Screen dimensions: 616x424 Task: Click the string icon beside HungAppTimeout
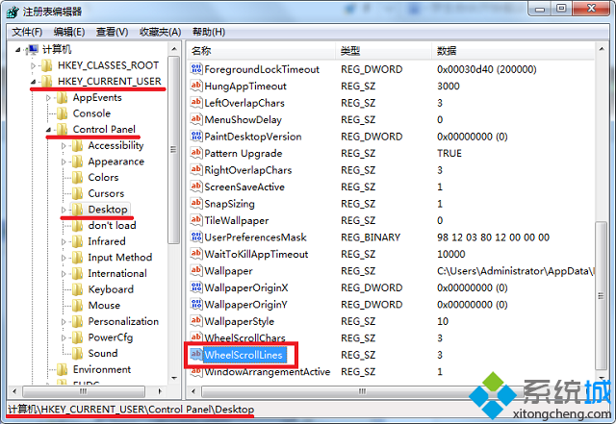tap(196, 86)
